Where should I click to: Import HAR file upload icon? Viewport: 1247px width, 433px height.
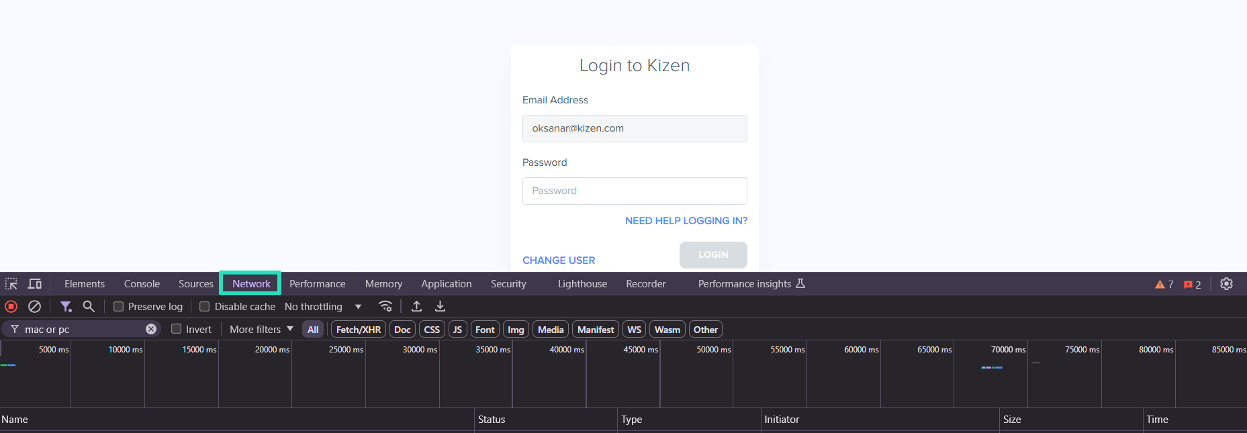click(x=417, y=306)
